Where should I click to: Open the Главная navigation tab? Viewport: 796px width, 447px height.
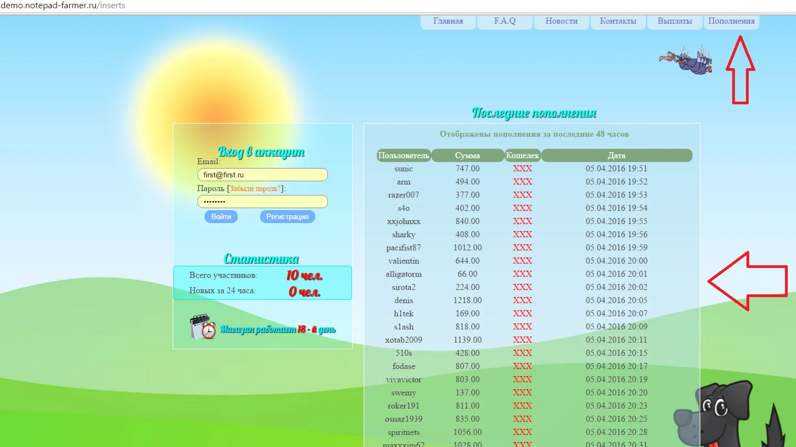point(448,21)
